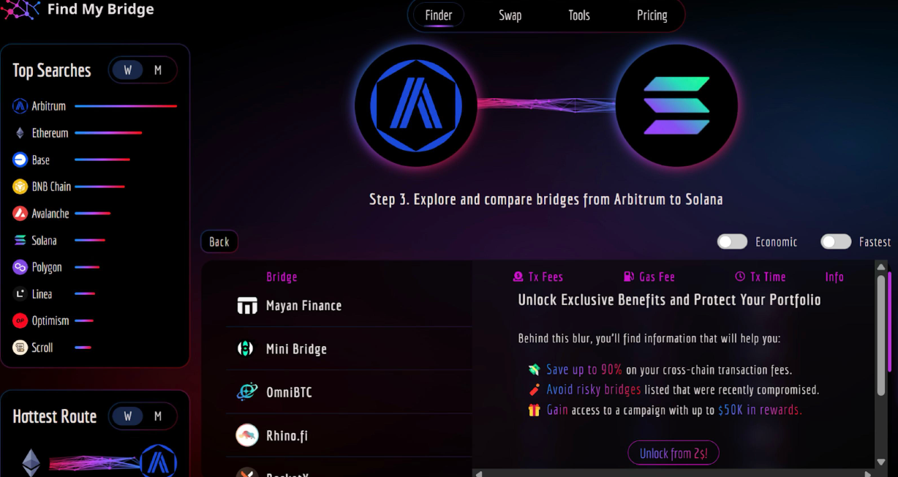Click the BNB Chain icon in Top Searches
This screenshot has width=898, height=477.
coord(20,187)
